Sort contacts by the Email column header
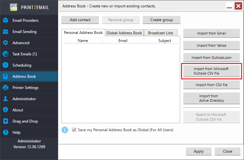Screen dimensions: 244x160 pyautogui.click(x=123, y=41)
